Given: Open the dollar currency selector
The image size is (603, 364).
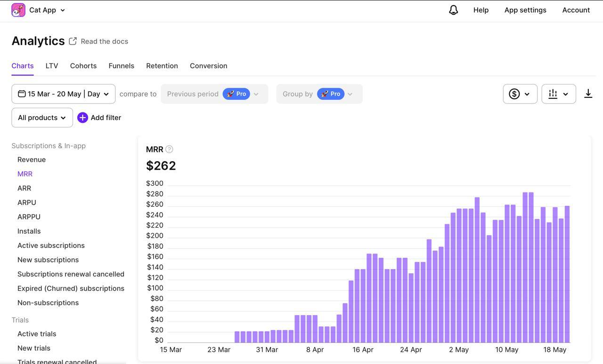Looking at the screenshot, I should click(520, 94).
